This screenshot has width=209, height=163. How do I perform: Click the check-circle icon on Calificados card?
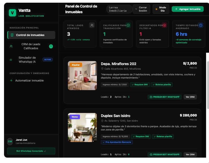click(x=128, y=25)
